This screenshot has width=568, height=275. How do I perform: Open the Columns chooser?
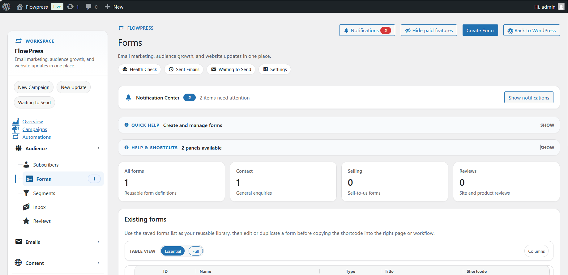(536, 251)
